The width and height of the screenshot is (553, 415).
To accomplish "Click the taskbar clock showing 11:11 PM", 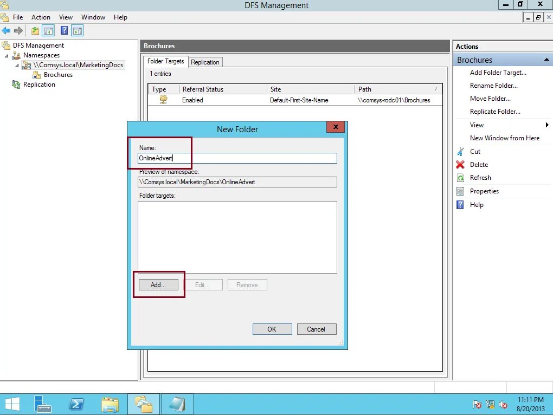I will (530, 404).
